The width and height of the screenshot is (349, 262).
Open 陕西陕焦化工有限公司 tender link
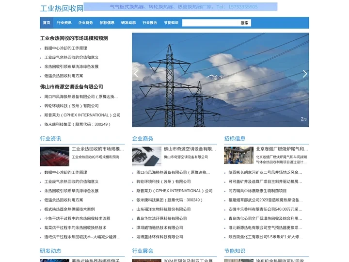(x=266, y=237)
